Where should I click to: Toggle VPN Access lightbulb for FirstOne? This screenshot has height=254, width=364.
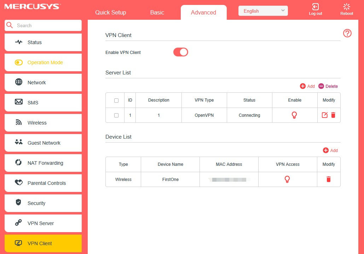287,179
